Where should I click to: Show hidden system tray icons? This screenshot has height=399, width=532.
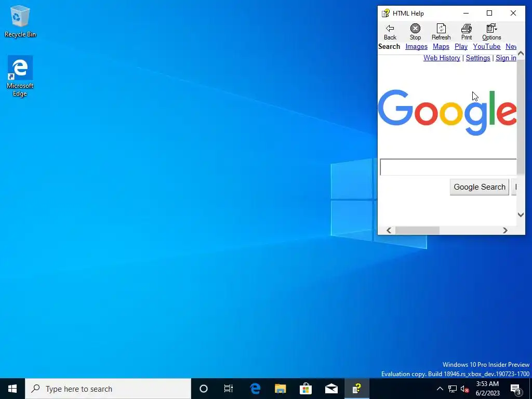click(440, 389)
